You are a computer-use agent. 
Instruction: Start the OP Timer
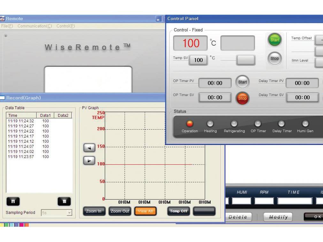click(x=242, y=82)
